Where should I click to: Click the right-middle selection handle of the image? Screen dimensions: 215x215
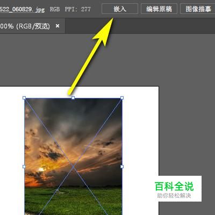[122, 167]
